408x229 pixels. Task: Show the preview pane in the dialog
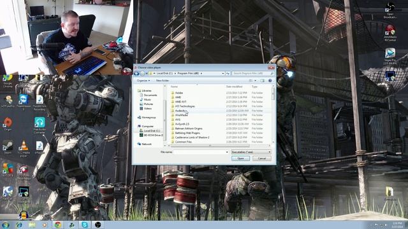pyautogui.click(x=263, y=81)
